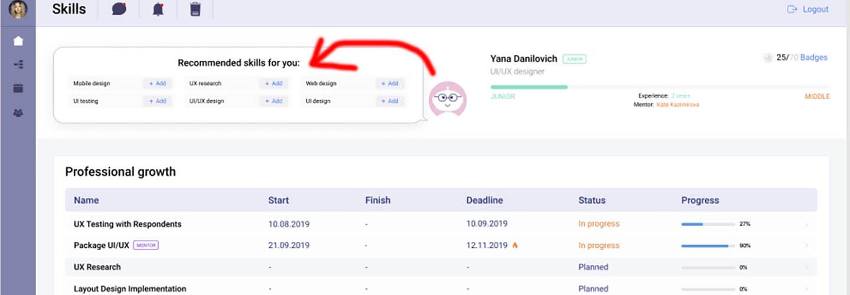Expand the Package UI/UX row arrow
850x295 pixels.
(x=806, y=246)
